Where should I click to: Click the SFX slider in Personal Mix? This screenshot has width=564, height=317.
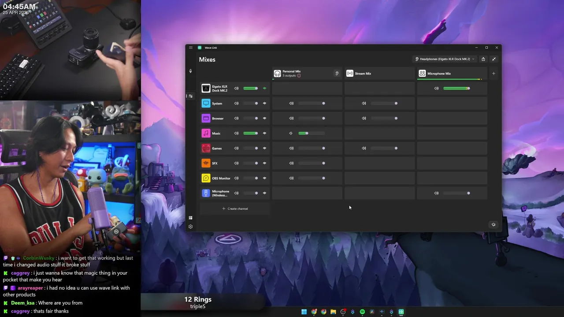tap(311, 163)
